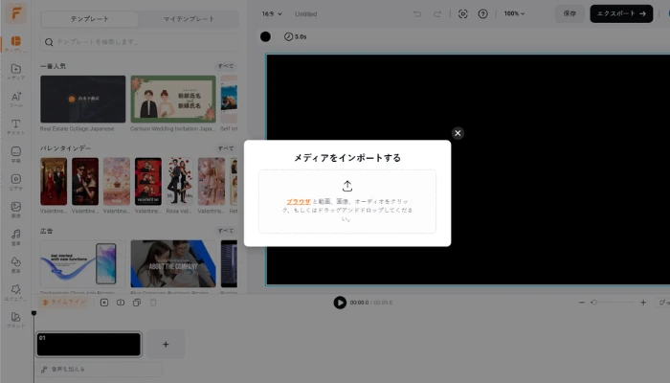Click the add-scene square icon in timeline toolbar

[103, 303]
